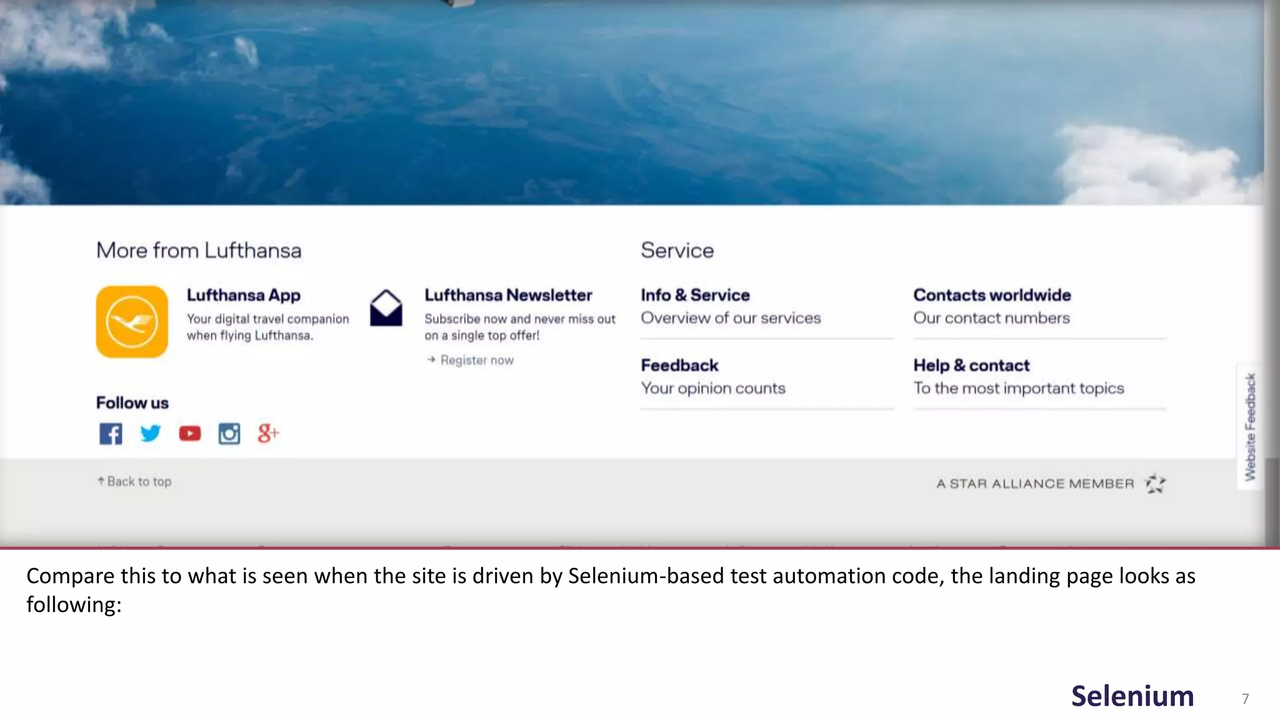
Task: Click the page's vertical scrollbar thumb
Action: click(1272, 502)
